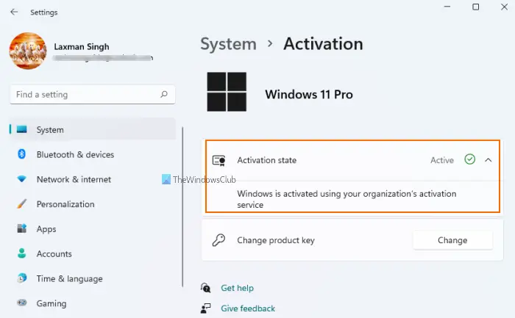Select System in the sidebar
This screenshot has width=515, height=318.
tap(93, 129)
